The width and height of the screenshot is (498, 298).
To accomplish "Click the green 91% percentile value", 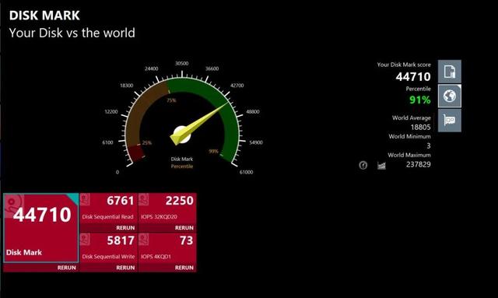I will coord(420,100).
